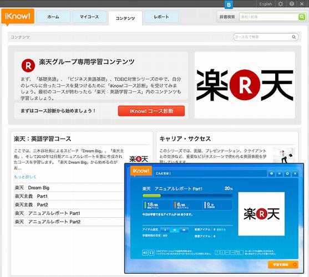Viewport: 309px width, 277px height.
Task: Select the last item count option
Action: click(x=184, y=230)
